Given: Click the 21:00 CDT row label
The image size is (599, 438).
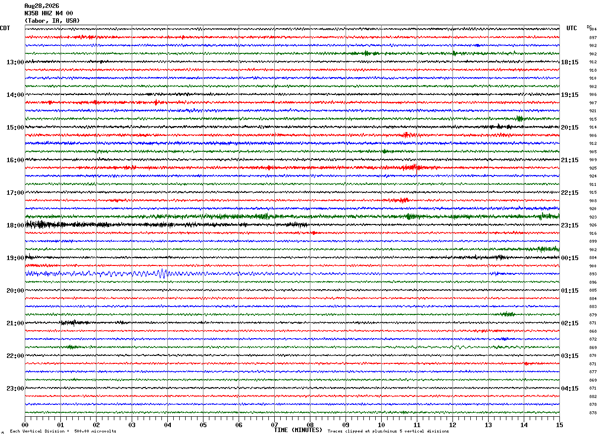Looking at the screenshot, I should (15, 323).
